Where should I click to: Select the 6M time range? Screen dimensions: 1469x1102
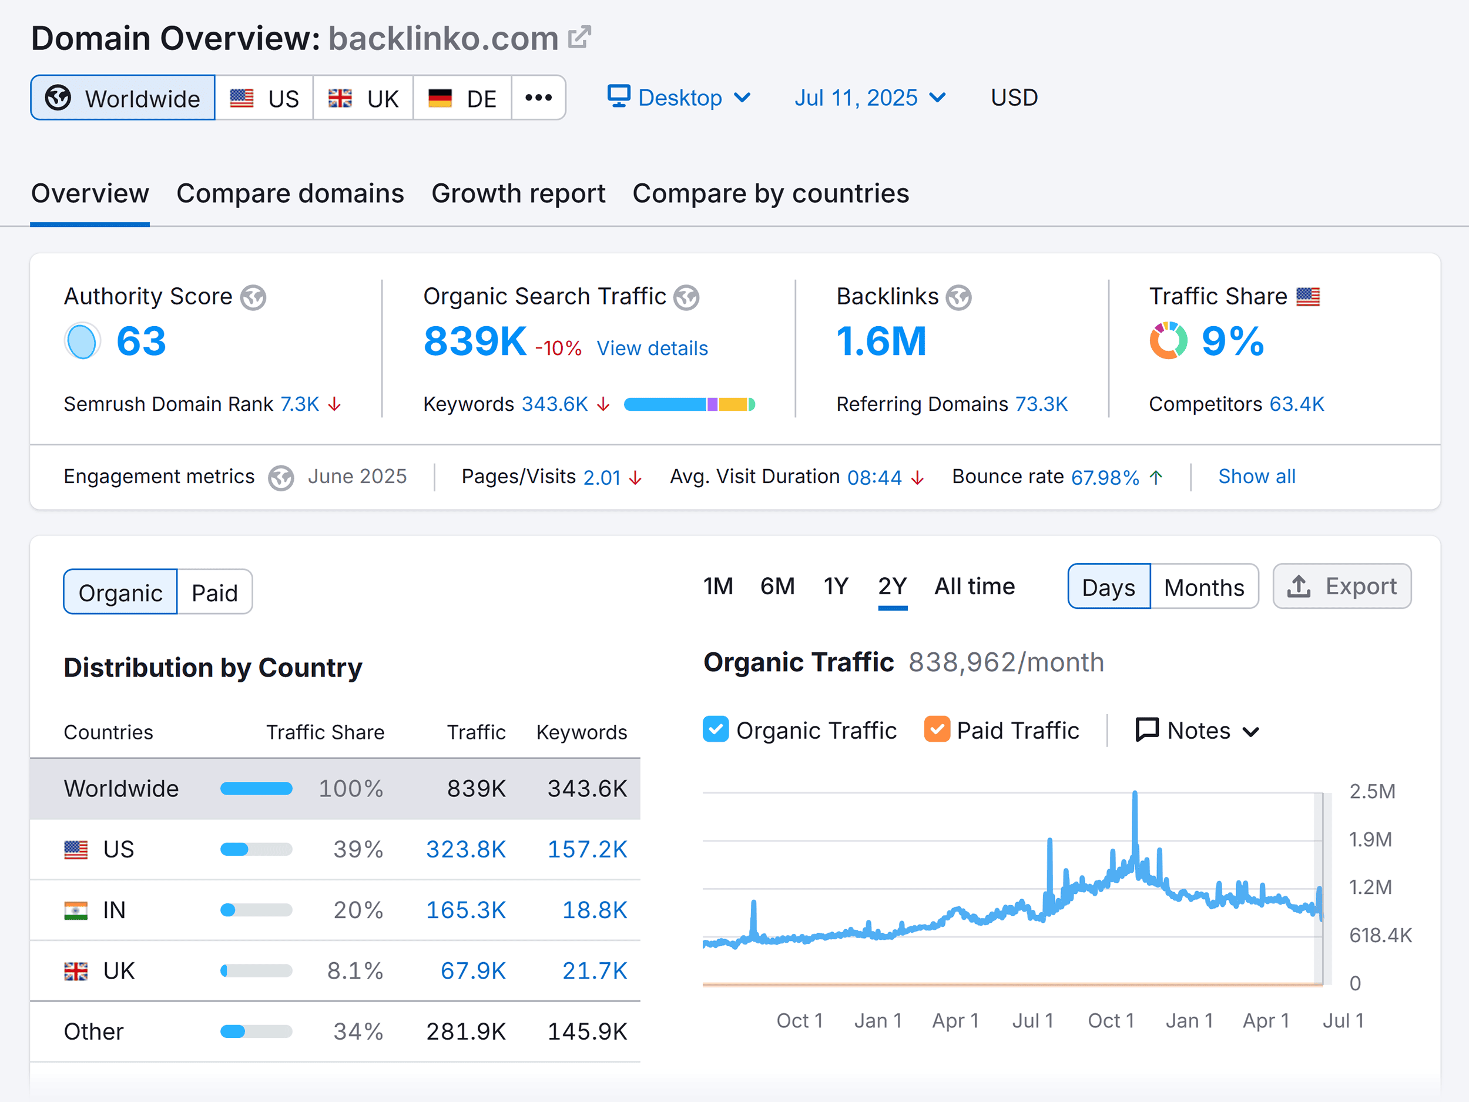click(777, 586)
